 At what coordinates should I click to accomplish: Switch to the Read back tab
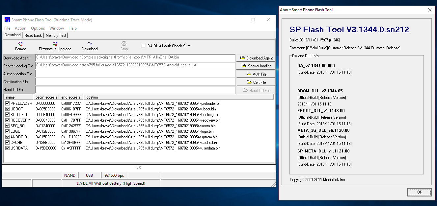(33, 35)
